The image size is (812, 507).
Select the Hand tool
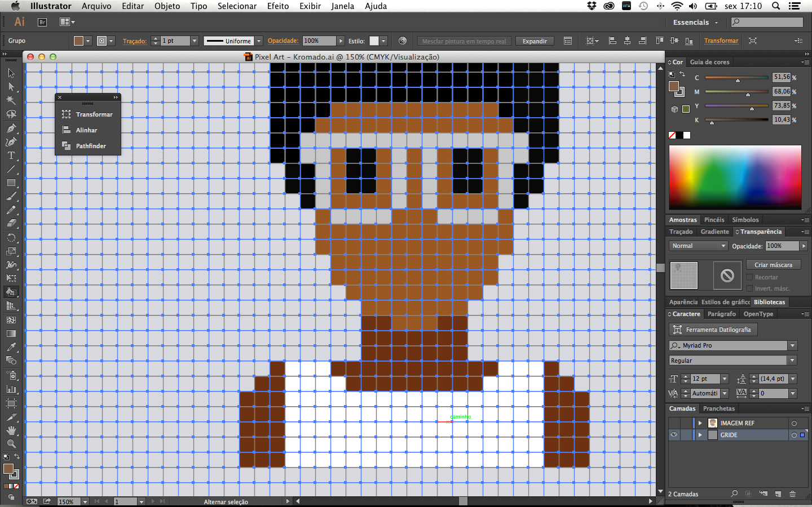(11, 430)
